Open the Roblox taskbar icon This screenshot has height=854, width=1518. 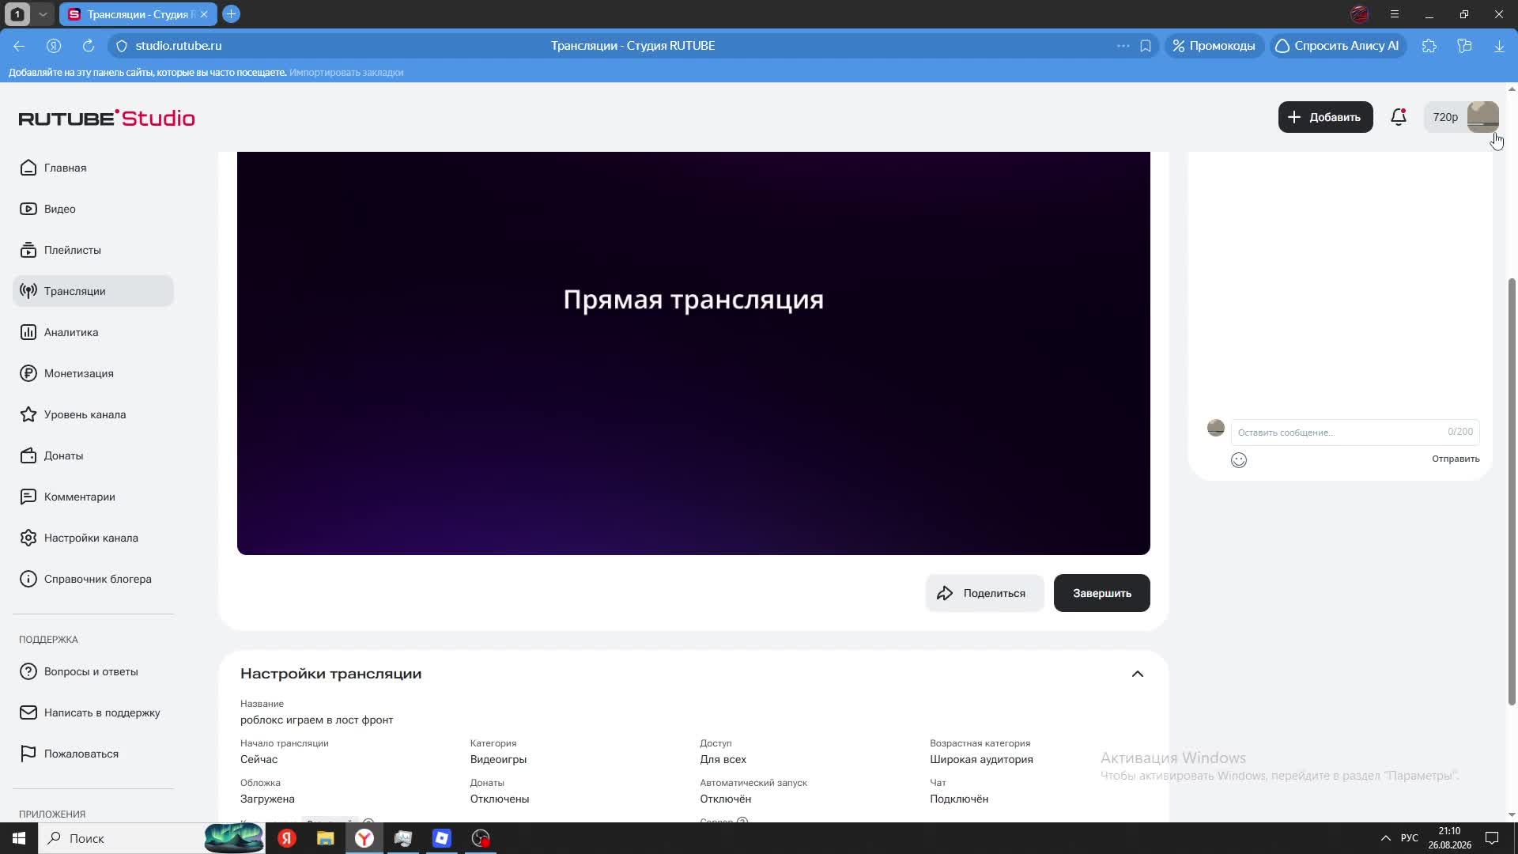point(441,838)
